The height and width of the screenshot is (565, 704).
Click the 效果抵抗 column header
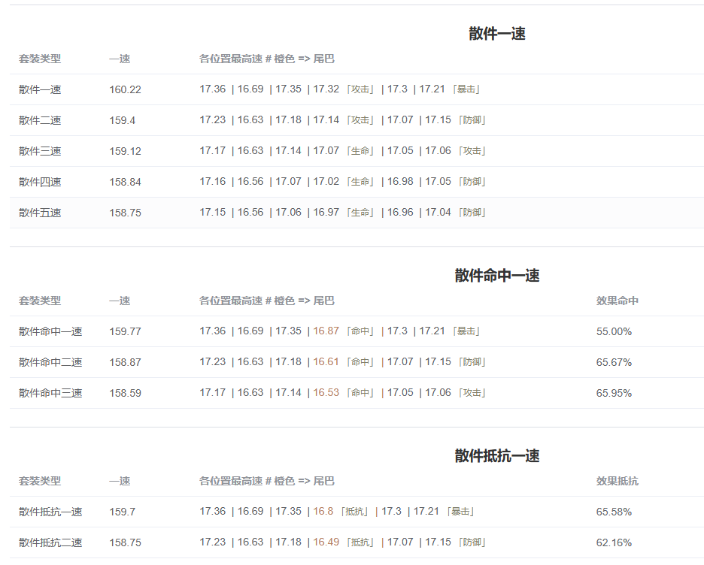[618, 481]
